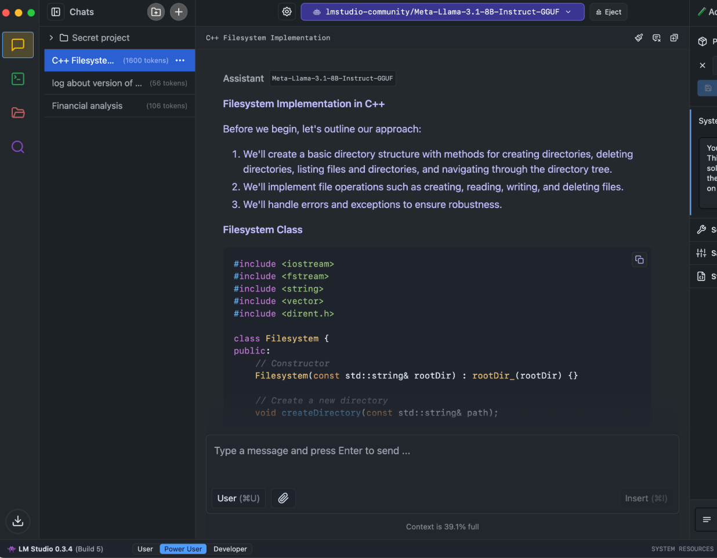Open model settings gear icon
The width and height of the screenshot is (717, 558).
click(x=287, y=12)
